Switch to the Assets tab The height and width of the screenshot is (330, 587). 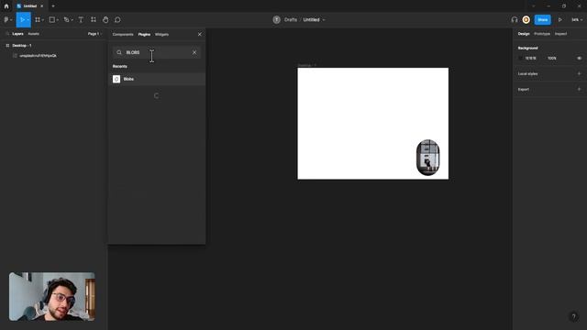[x=33, y=34]
